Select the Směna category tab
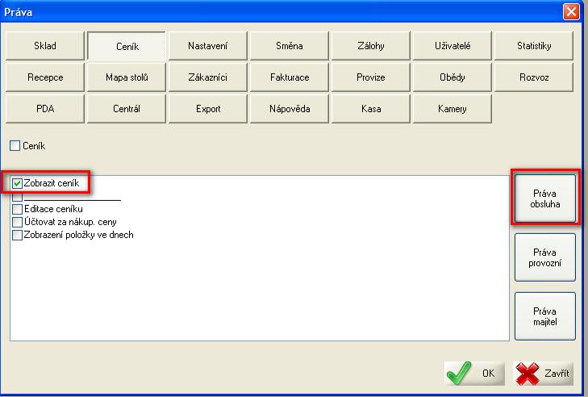The width and height of the screenshot is (588, 397). 289,47
